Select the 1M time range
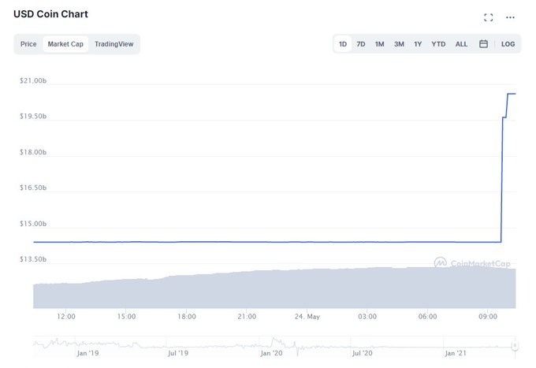Image resolution: width=536 pixels, height=368 pixels. click(379, 44)
